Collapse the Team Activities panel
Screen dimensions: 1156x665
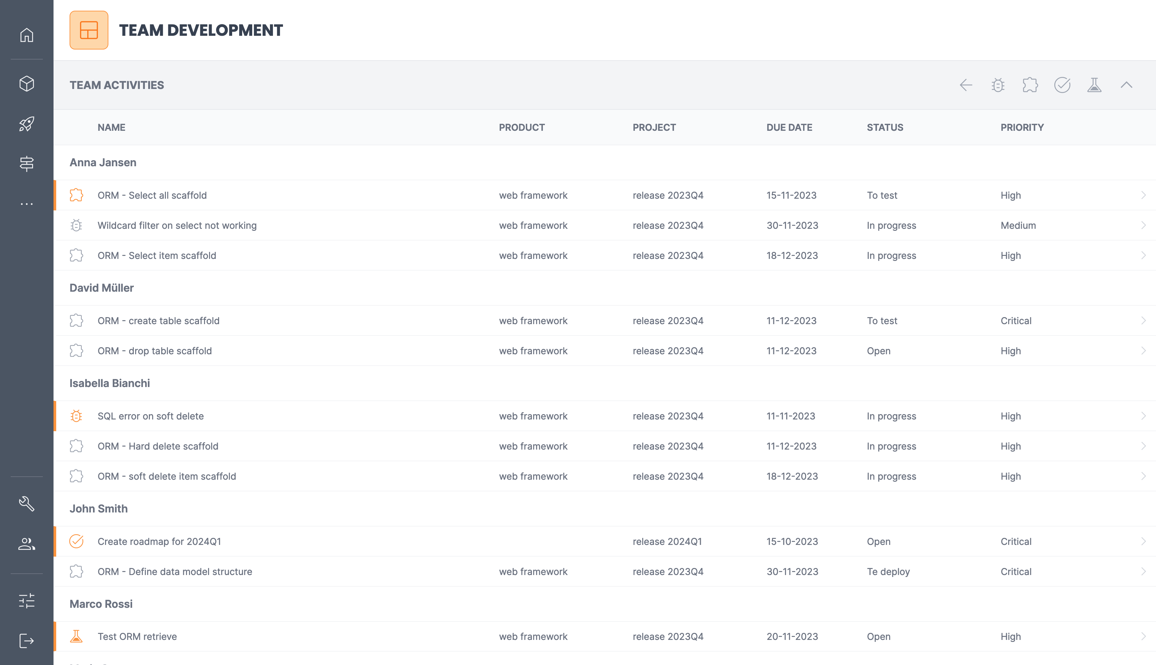(1126, 85)
